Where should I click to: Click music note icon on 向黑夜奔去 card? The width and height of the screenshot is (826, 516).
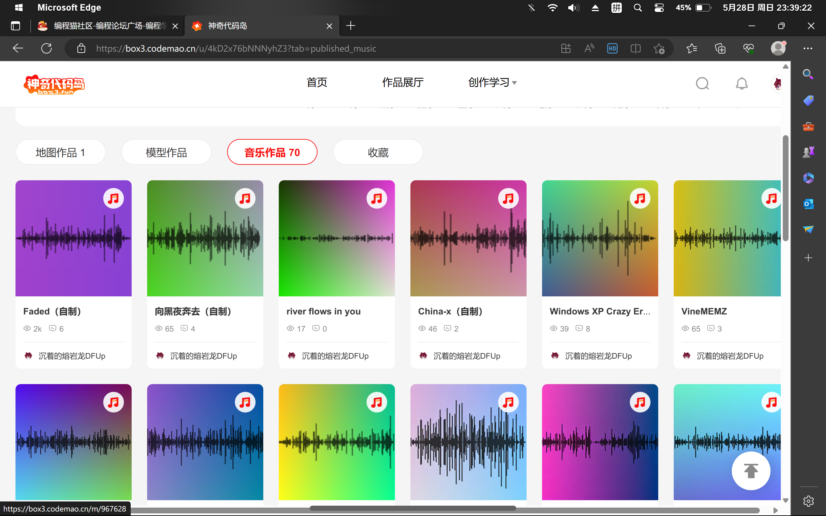click(x=245, y=198)
